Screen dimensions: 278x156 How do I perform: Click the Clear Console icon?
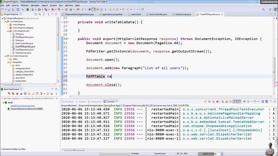pyautogui.click(x=223, y=101)
